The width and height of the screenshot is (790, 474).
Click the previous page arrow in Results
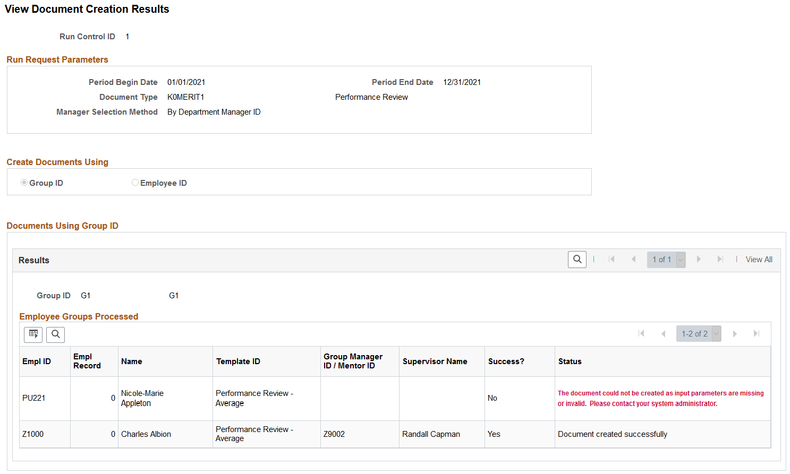[x=633, y=259]
